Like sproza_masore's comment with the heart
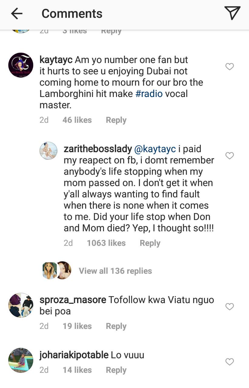The width and height of the screenshot is (249, 388). (230, 307)
